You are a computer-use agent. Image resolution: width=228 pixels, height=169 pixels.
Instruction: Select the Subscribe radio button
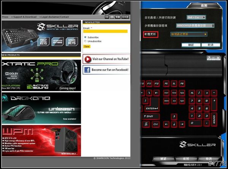(x=85, y=38)
